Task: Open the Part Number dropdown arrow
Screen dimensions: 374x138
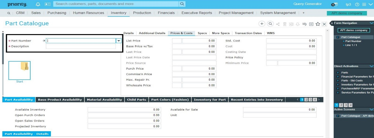Action: [119, 41]
